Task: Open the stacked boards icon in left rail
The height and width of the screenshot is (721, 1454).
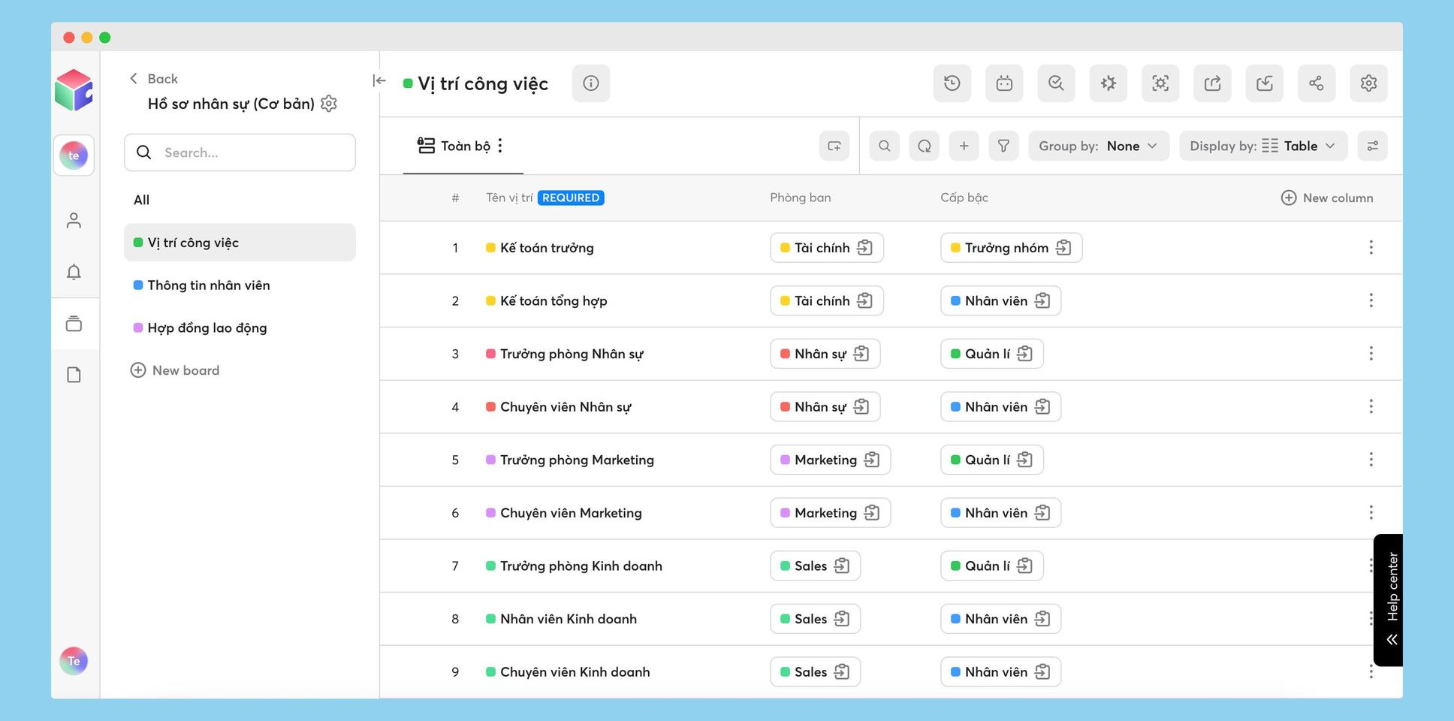Action: [x=74, y=324]
